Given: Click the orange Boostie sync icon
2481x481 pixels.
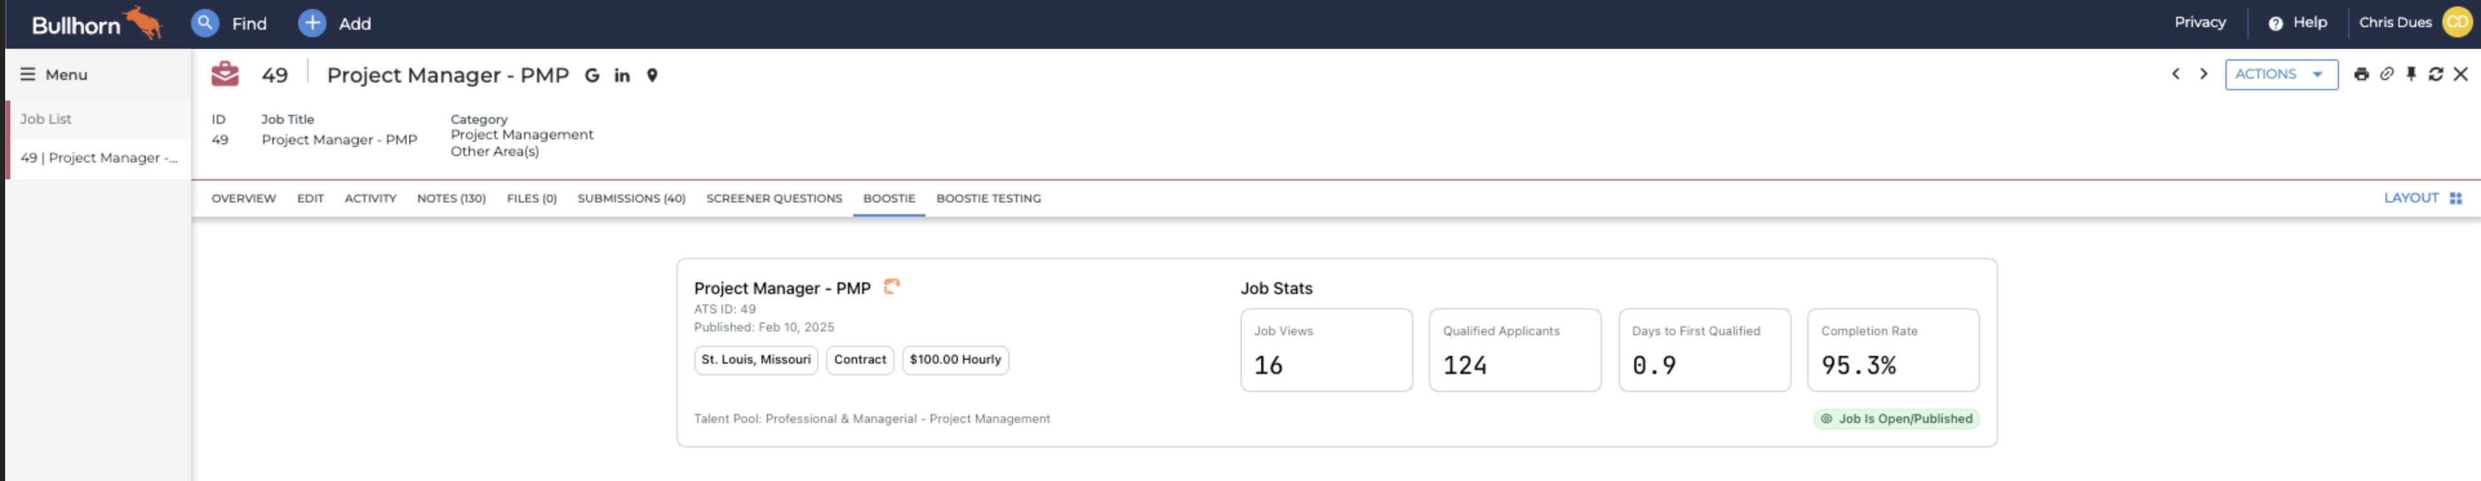Looking at the screenshot, I should (x=892, y=286).
